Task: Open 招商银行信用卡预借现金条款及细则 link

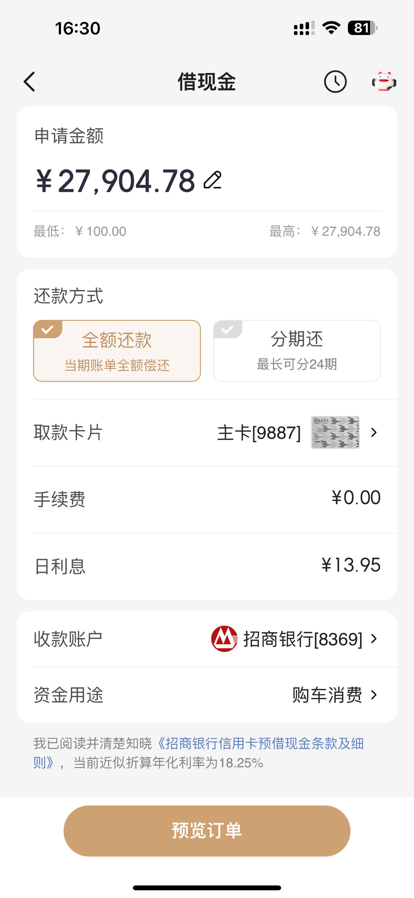Action: 199,753
